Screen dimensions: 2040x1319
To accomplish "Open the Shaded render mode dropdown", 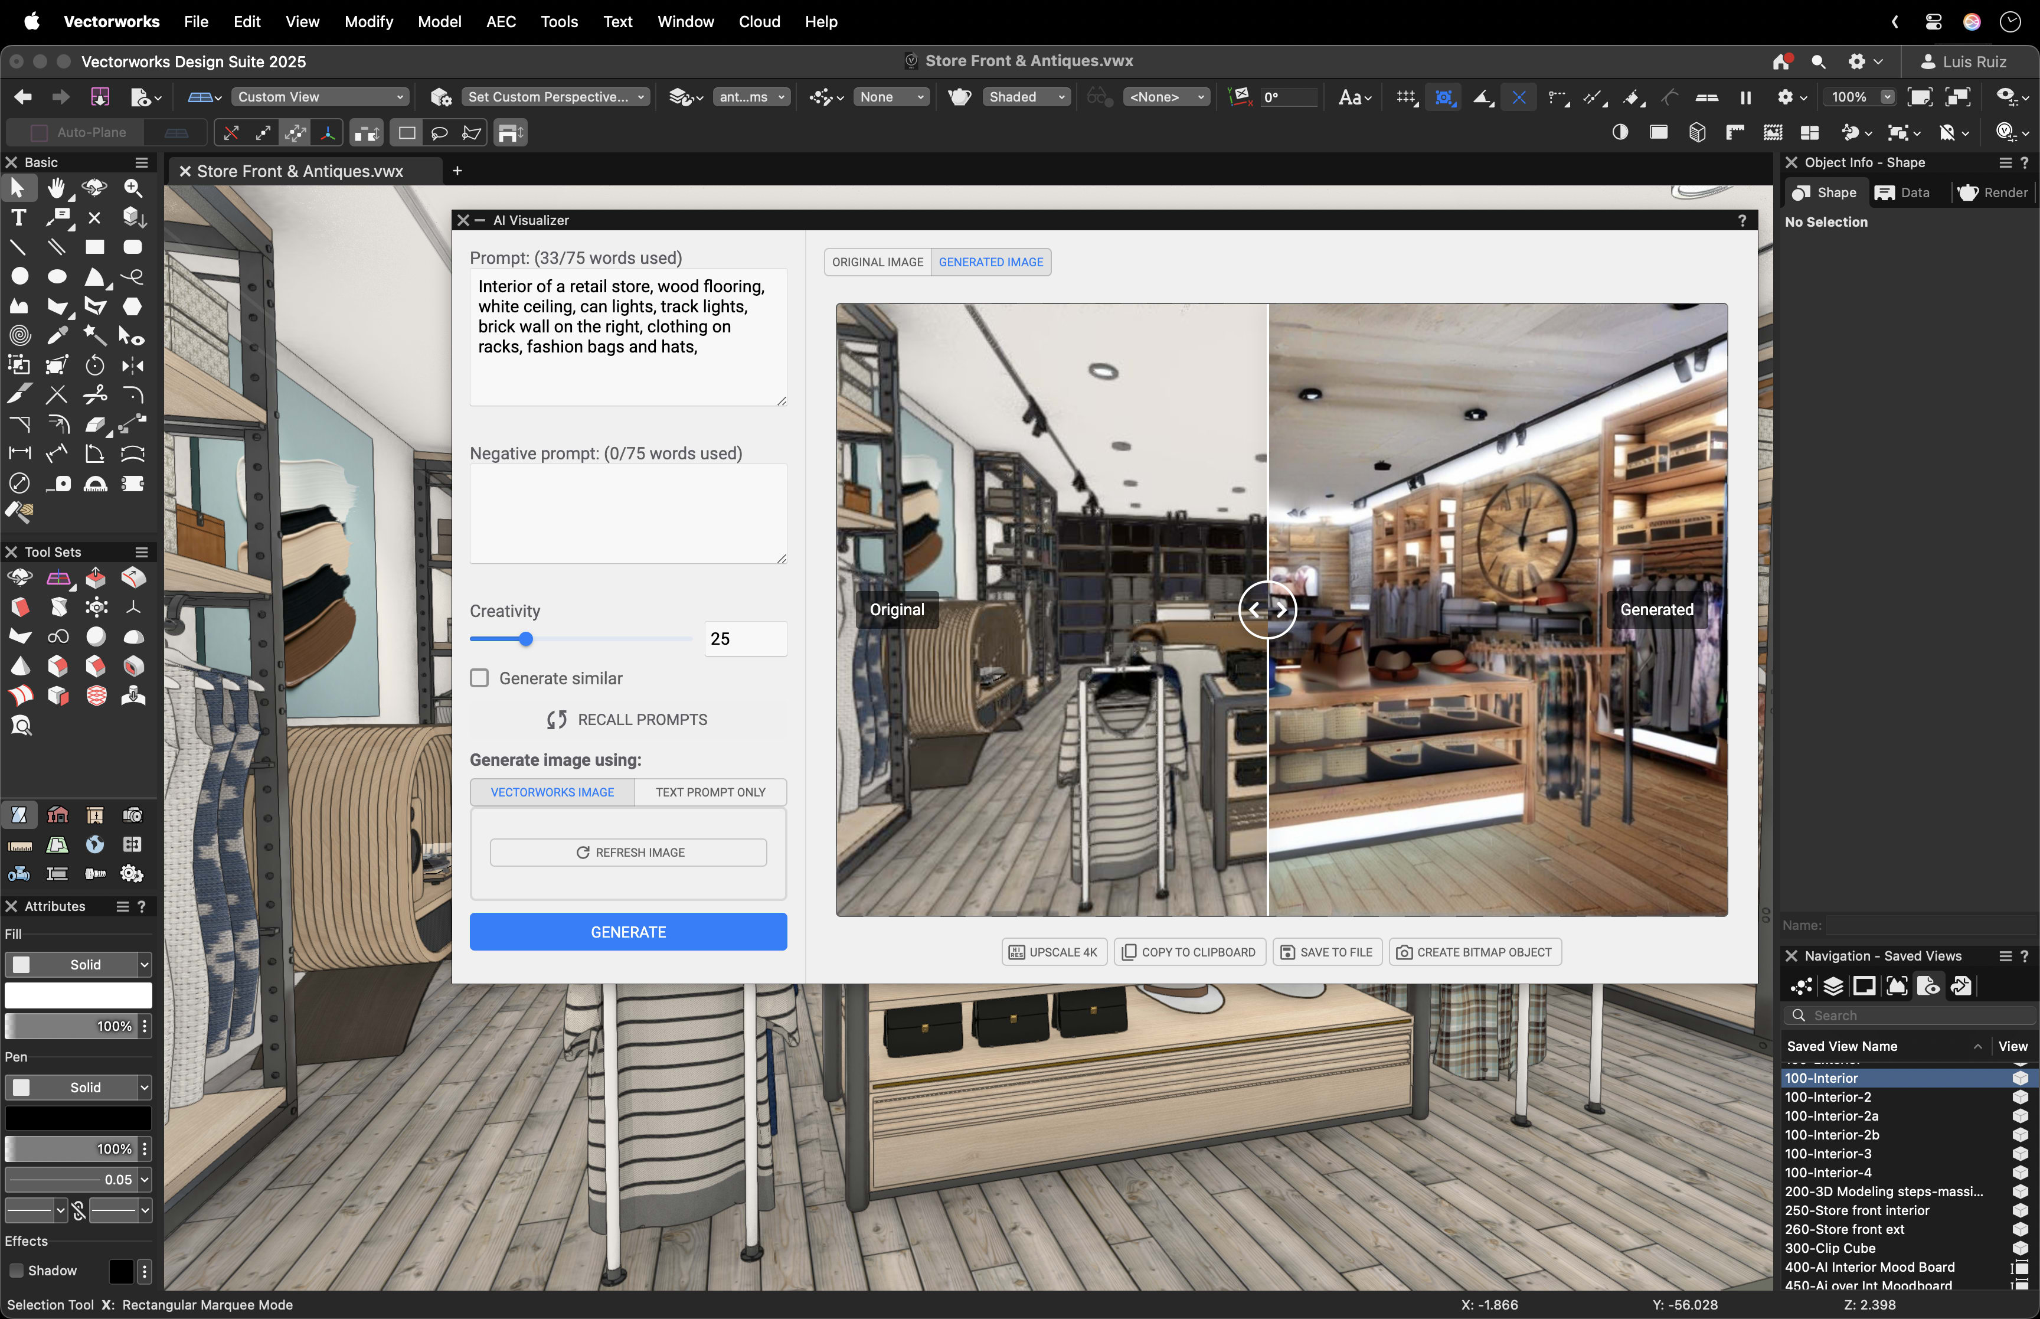I will point(1025,96).
